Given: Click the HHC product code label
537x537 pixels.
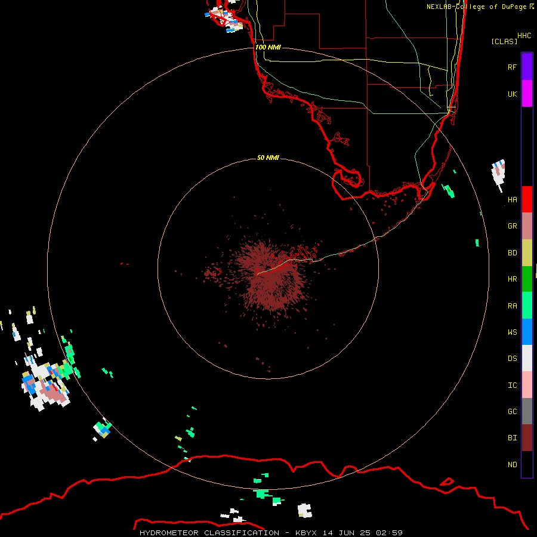Looking at the screenshot, I should (x=524, y=36).
